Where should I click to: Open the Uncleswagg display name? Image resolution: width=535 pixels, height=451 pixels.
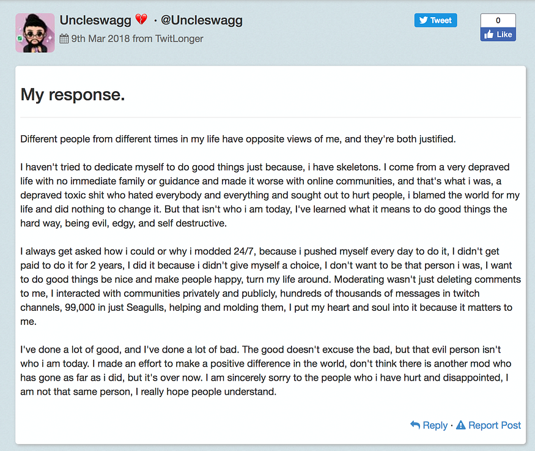95,20
